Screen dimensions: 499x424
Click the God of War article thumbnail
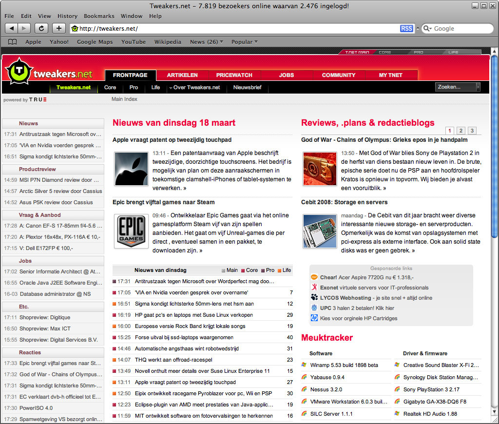tap(320, 169)
